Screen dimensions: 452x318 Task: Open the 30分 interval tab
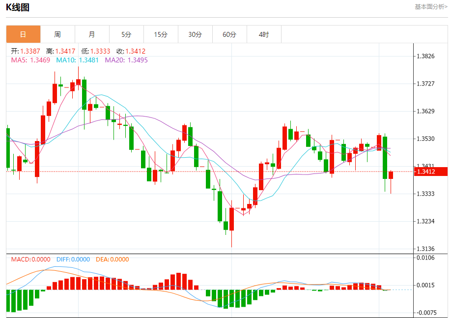coord(195,34)
